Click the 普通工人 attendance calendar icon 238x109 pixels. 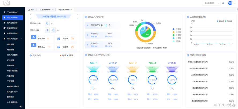pyautogui.click(x=59, y=47)
